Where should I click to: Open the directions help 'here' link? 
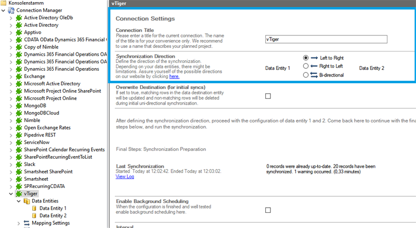pos(174,77)
